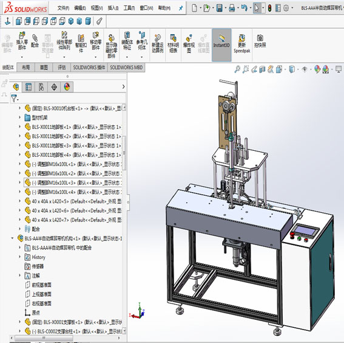
Task: Open the Smart Fasteners tool
Action: pos(81,43)
